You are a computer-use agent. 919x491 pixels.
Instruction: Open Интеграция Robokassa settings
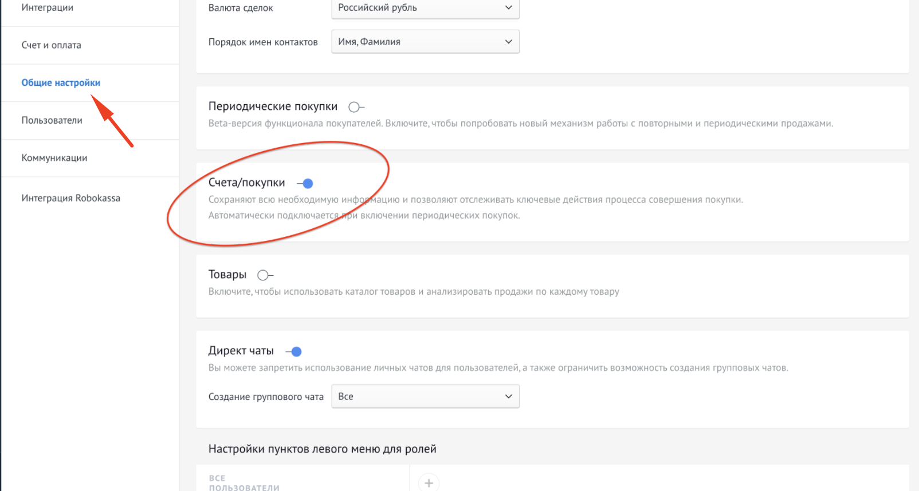pos(71,198)
